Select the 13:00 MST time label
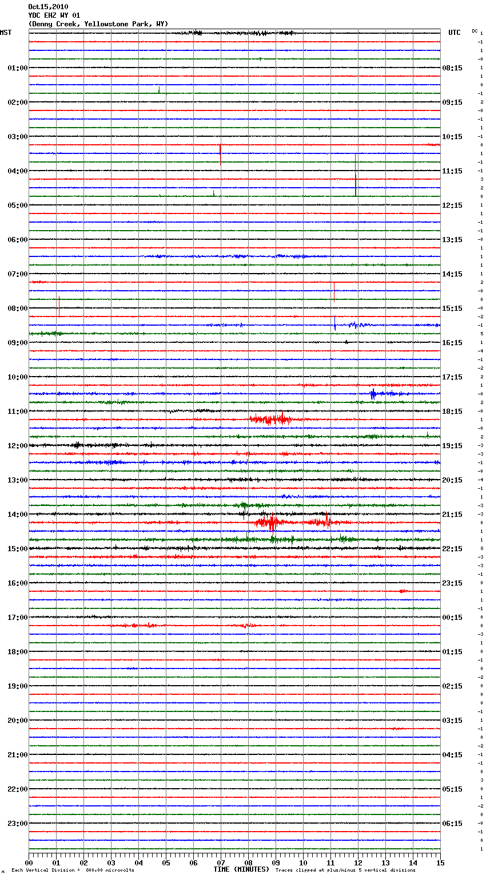The width and height of the screenshot is (486, 878). (18, 480)
